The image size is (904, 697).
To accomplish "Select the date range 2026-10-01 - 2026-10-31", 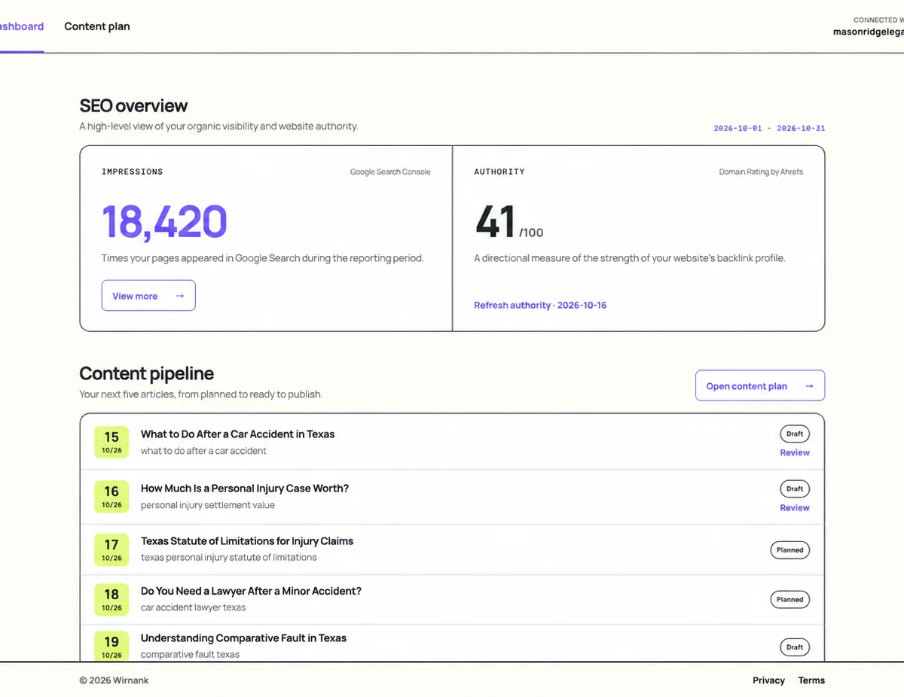I will tap(769, 129).
